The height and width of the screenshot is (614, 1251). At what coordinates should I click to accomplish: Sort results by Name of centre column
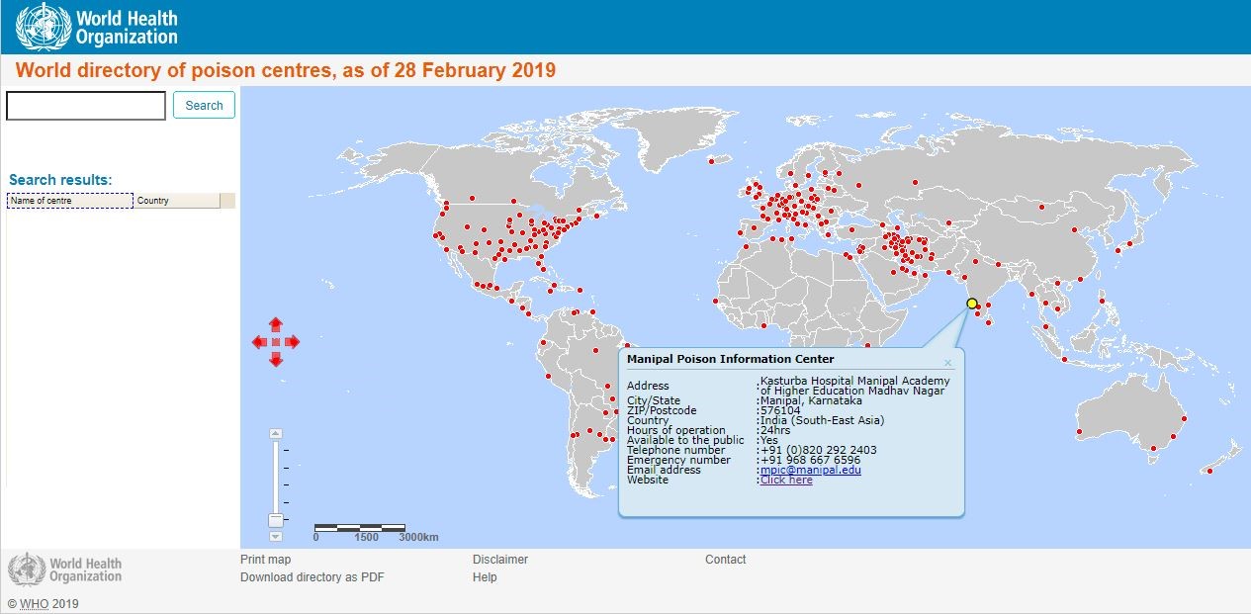pos(69,201)
